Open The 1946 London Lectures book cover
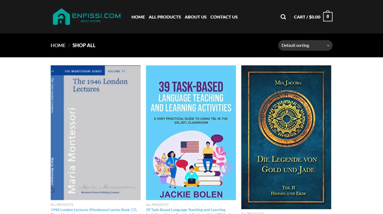This screenshot has height=214, width=383. [96, 133]
